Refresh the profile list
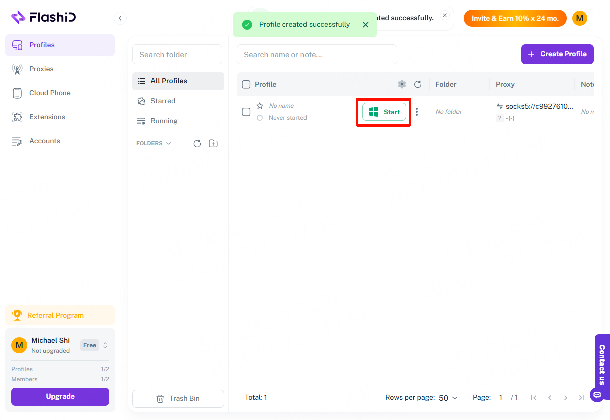This screenshot has height=420, width=610. pos(418,84)
